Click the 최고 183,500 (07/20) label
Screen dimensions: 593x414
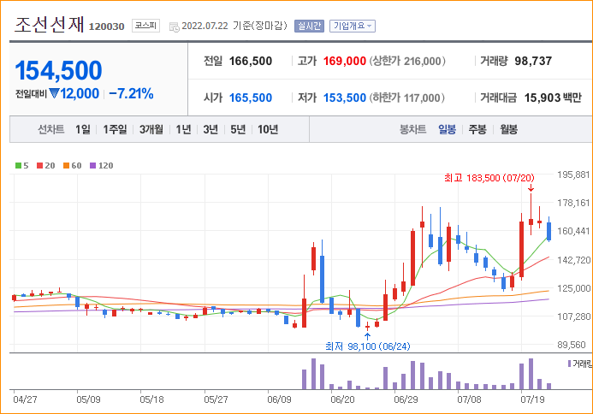click(x=489, y=178)
